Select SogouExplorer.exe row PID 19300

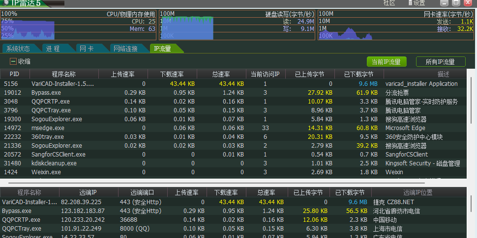[x=233, y=119]
